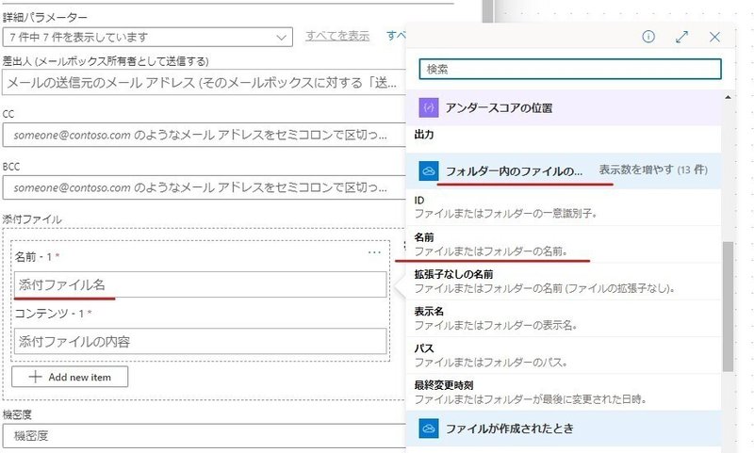Viewport: 754px width, 453px height.
Task: Click the 差出人 sender address field
Action: tap(205, 83)
